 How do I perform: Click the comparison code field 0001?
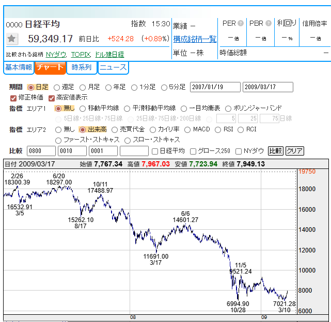tap(103, 151)
